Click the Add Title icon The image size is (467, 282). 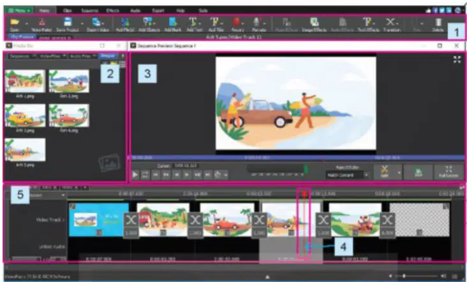point(214,22)
